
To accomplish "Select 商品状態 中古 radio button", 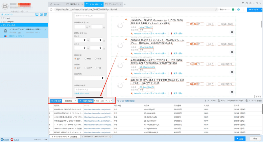I will [x=96, y=59].
